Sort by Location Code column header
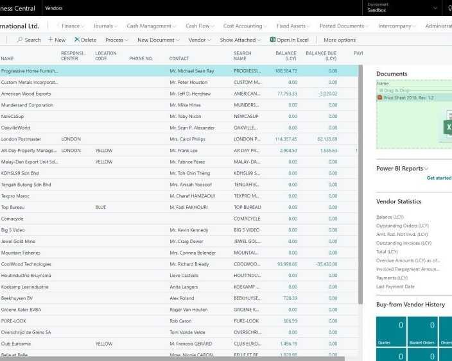This screenshot has height=361, width=452. (106, 56)
